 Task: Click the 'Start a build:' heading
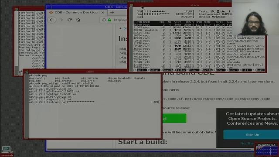click(143, 142)
